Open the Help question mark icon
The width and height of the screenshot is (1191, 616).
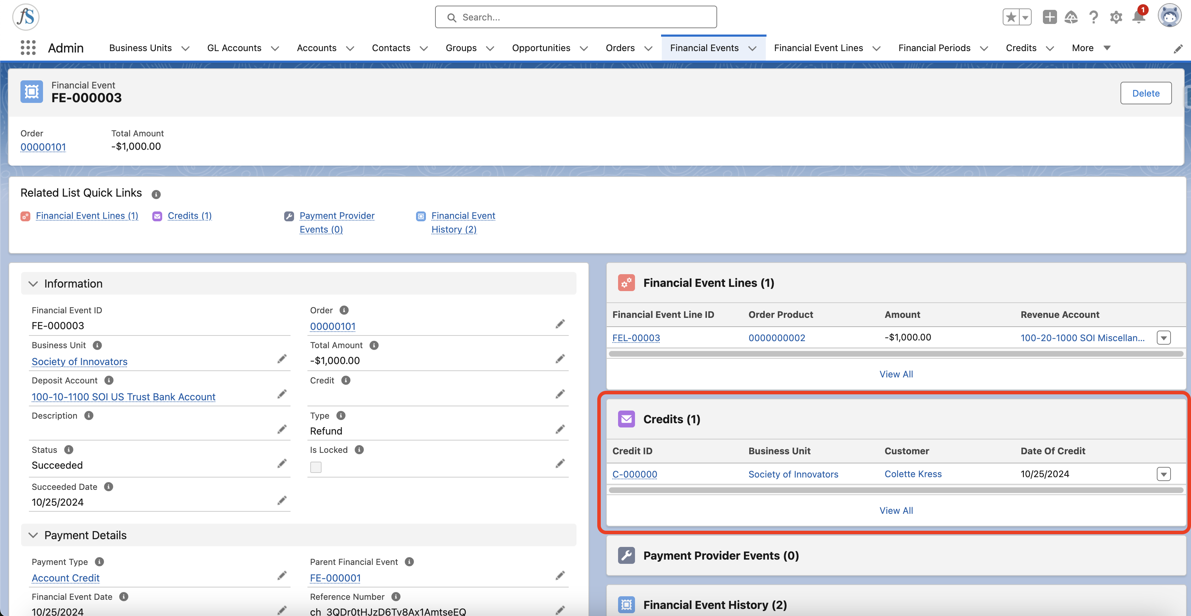point(1093,18)
